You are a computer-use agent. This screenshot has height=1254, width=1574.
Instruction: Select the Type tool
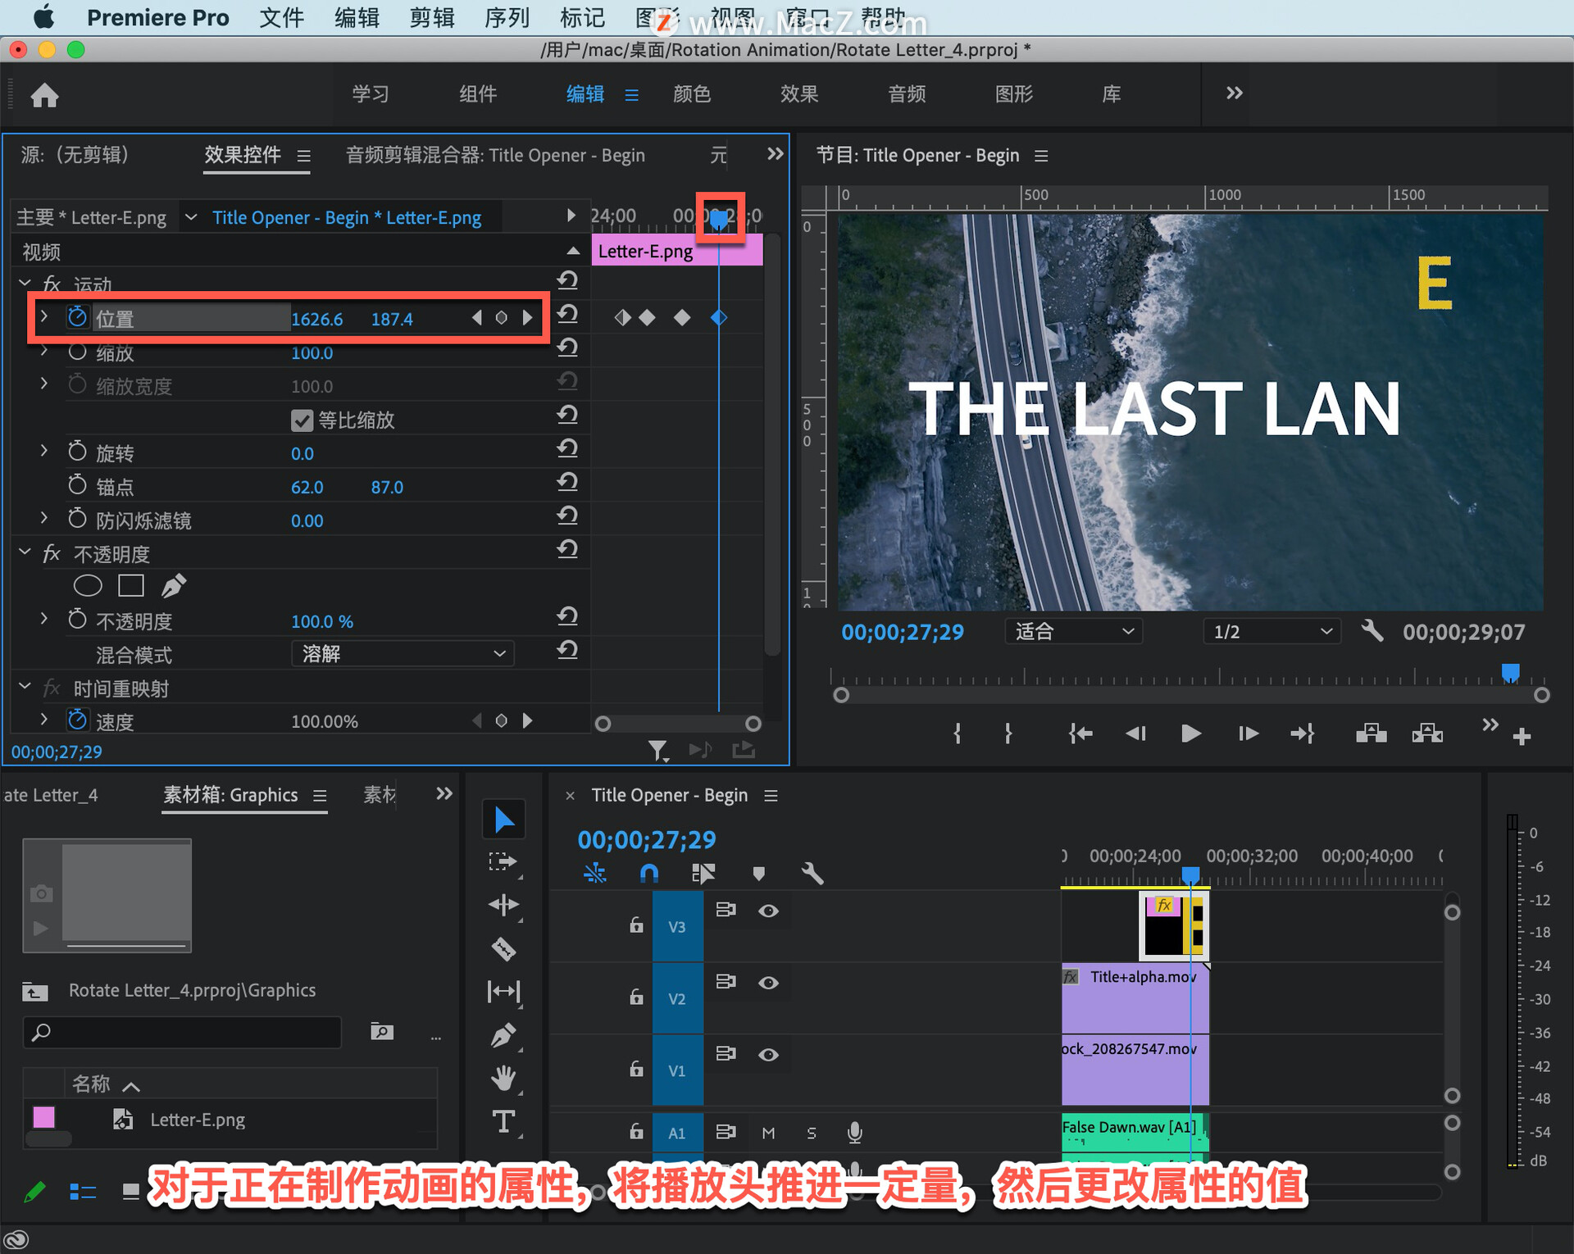503,1121
